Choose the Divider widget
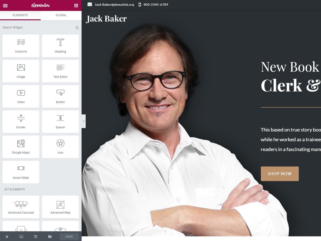 (x=21, y=122)
